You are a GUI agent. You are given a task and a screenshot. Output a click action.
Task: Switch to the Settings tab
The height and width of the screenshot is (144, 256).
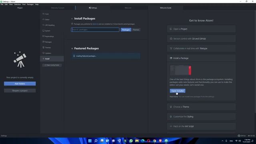coord(93,8)
